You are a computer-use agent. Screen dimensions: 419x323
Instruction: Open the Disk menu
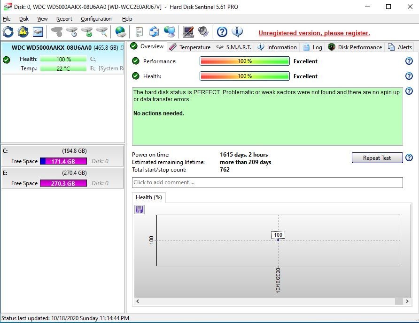pos(24,19)
